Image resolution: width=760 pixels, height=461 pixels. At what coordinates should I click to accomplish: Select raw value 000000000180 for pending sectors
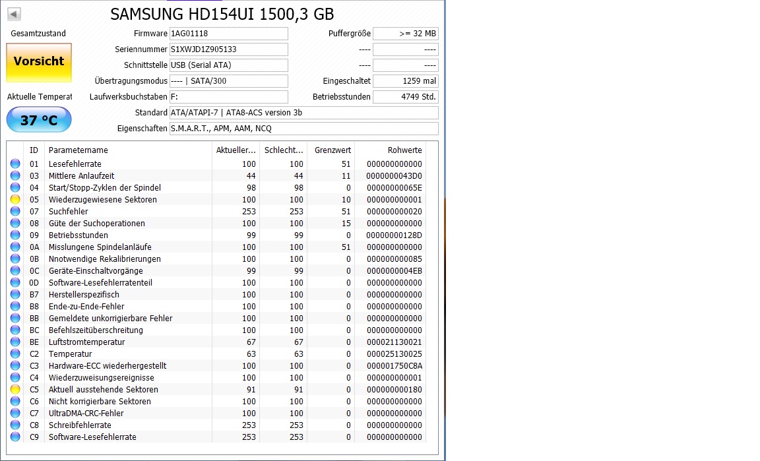coord(394,390)
